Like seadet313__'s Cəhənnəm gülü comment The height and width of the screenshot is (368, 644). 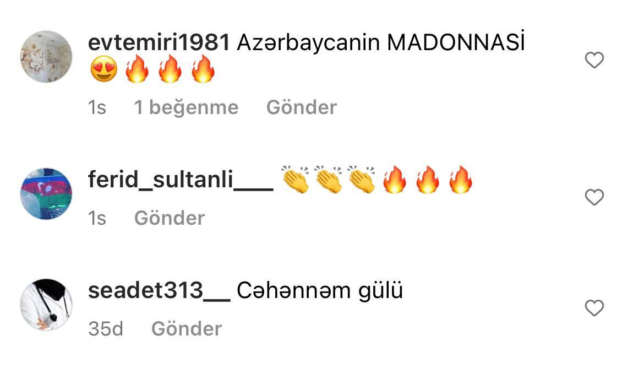[594, 308]
